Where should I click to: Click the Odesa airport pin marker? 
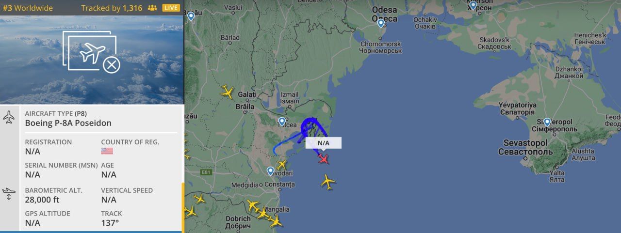381,23
